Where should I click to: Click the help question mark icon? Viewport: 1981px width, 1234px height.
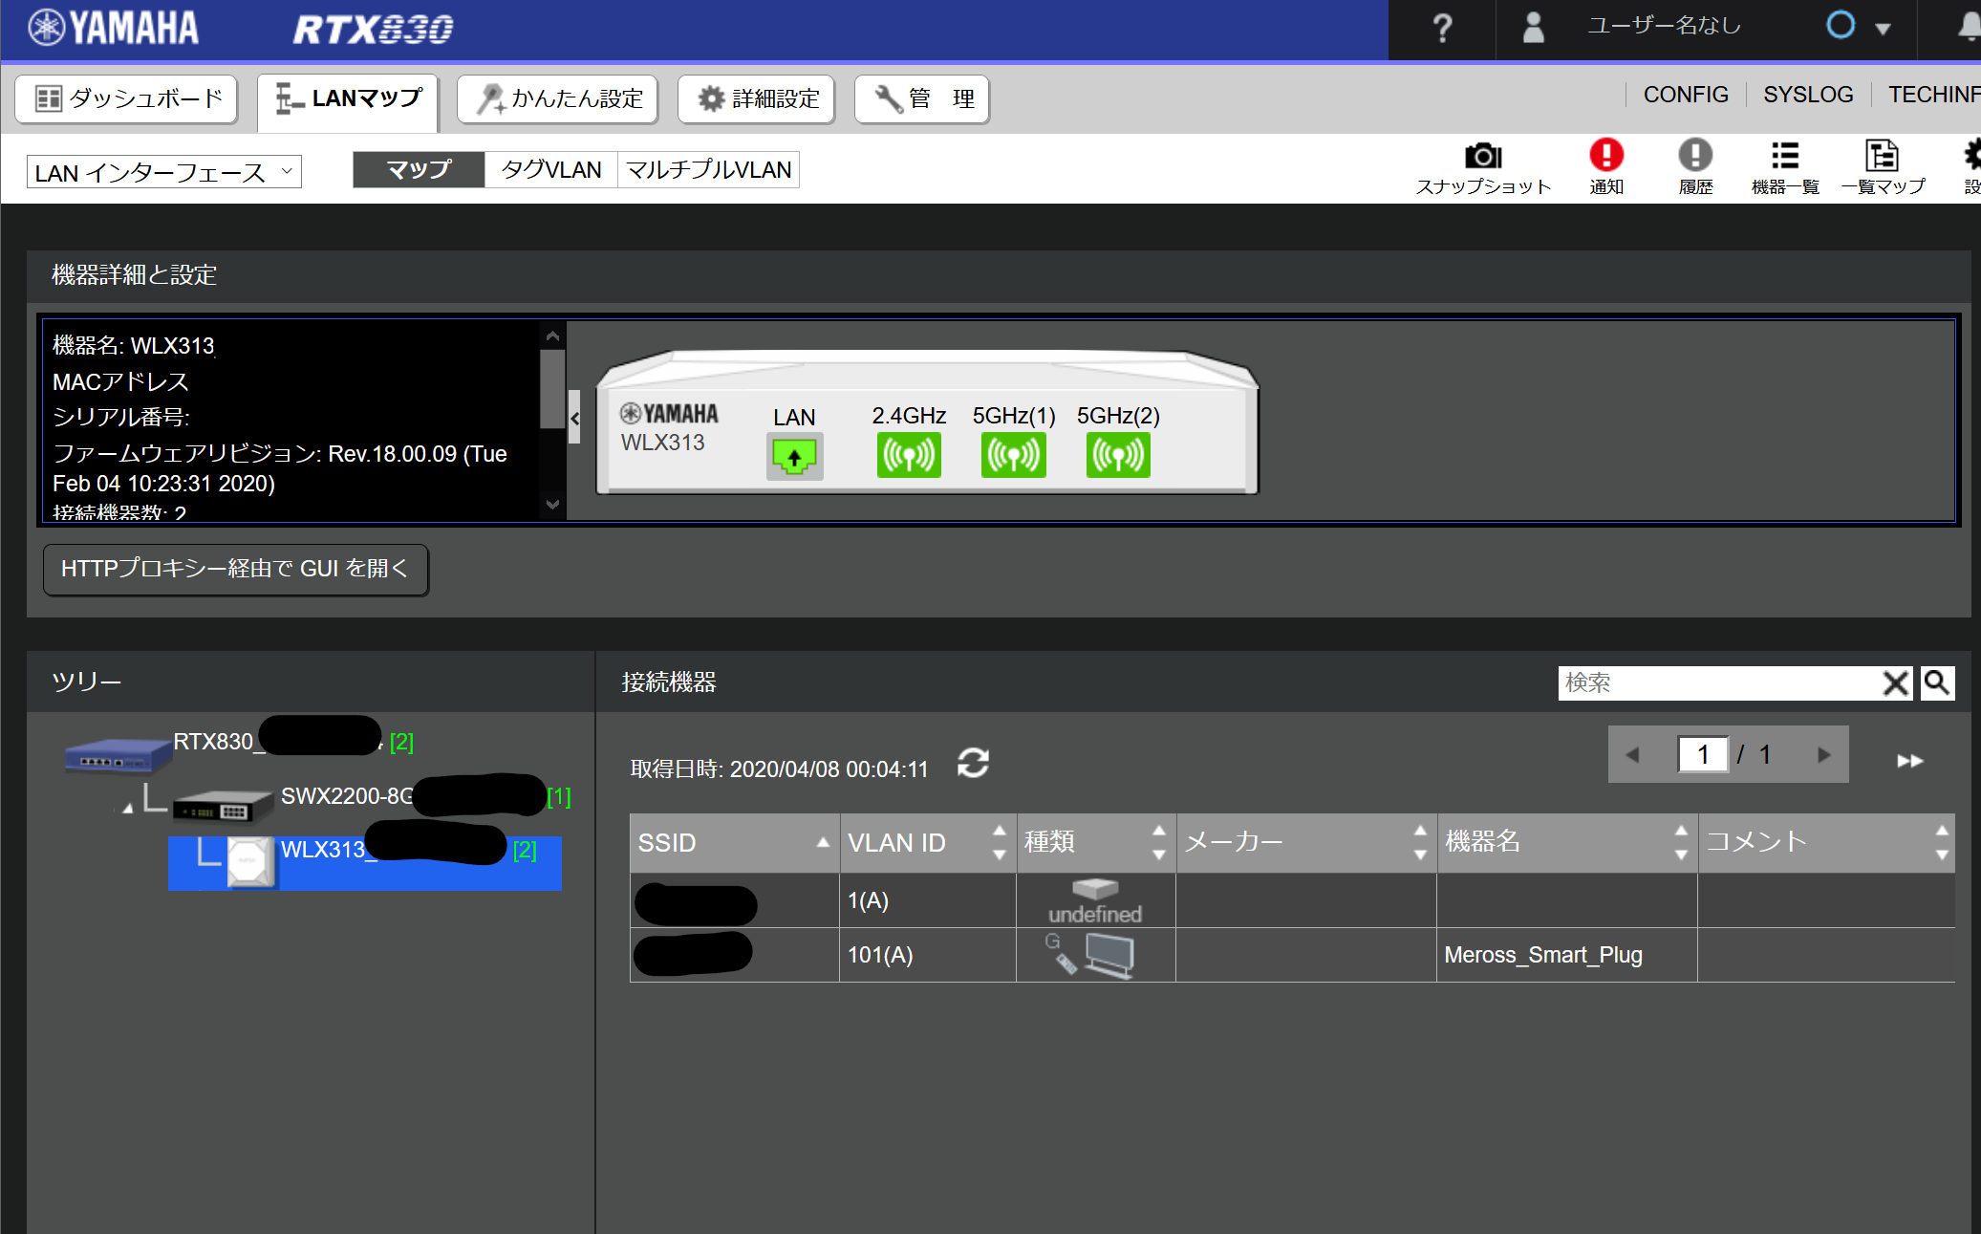tap(1441, 29)
